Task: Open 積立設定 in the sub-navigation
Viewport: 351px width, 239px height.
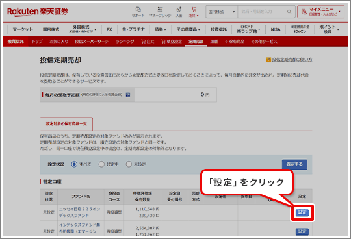Action: pyautogui.click(x=172, y=42)
